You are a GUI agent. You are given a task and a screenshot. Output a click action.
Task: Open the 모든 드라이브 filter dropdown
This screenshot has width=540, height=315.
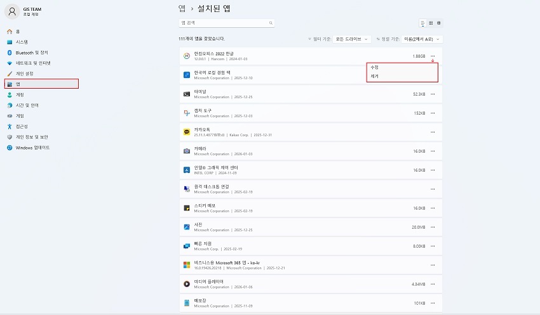tap(351, 39)
